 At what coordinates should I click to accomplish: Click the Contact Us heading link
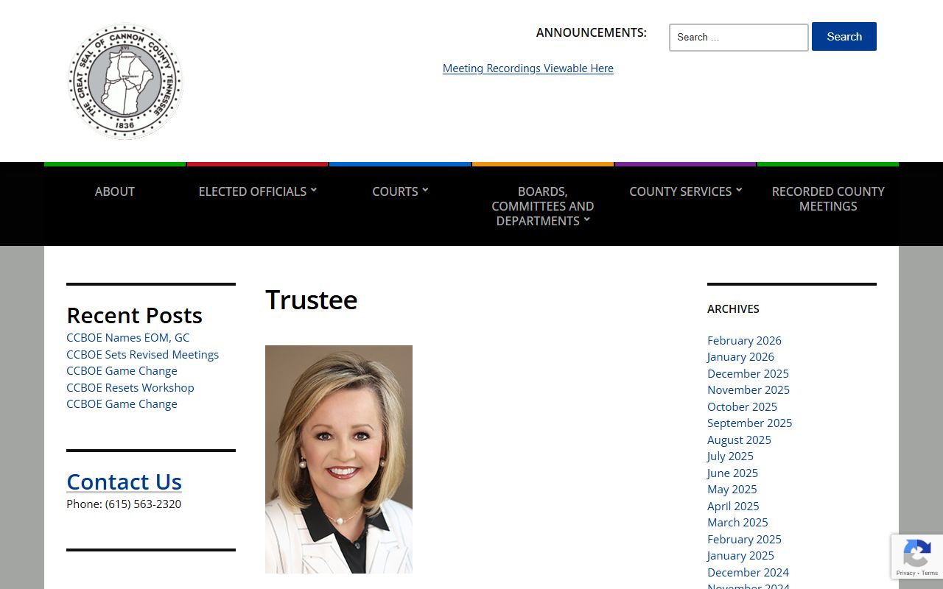pyautogui.click(x=124, y=482)
